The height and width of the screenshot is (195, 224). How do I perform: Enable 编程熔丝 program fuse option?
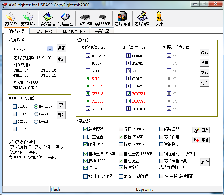click(161, 129)
